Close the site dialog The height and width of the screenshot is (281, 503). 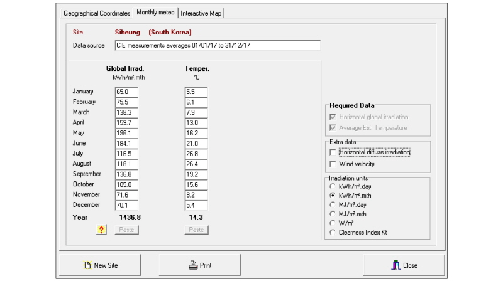point(404,265)
